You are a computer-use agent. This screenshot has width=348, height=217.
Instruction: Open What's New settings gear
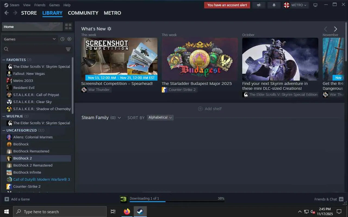pos(109,29)
